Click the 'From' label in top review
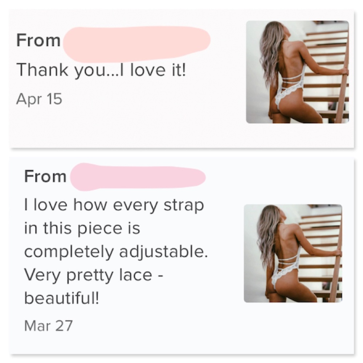The width and height of the screenshot is (363, 363). coord(38,40)
